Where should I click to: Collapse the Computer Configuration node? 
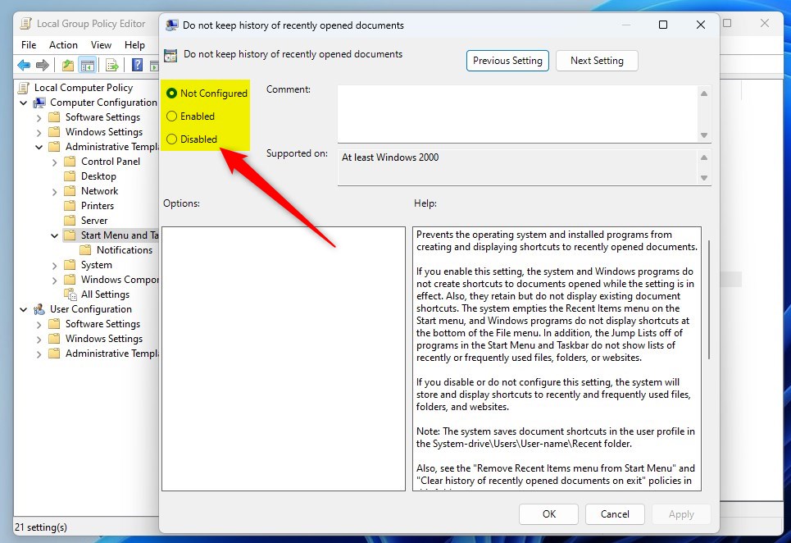(x=23, y=103)
